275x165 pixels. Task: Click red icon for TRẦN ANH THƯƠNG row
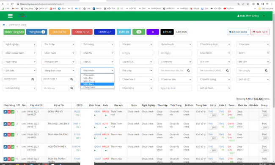tap(9, 135)
